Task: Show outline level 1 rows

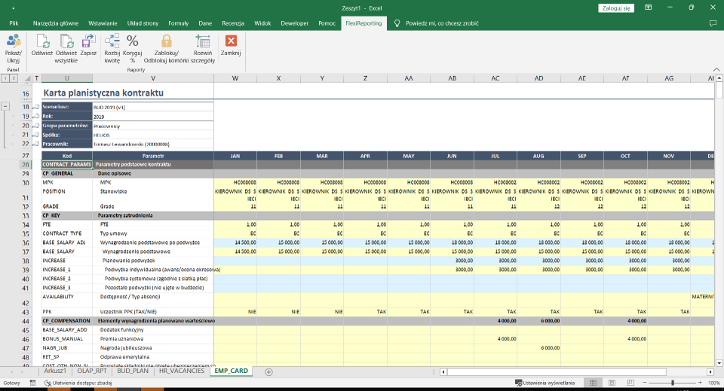Action: (x=5, y=78)
